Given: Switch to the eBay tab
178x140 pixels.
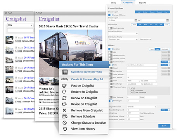Looking at the screenshot, I should (x=114, y=3).
